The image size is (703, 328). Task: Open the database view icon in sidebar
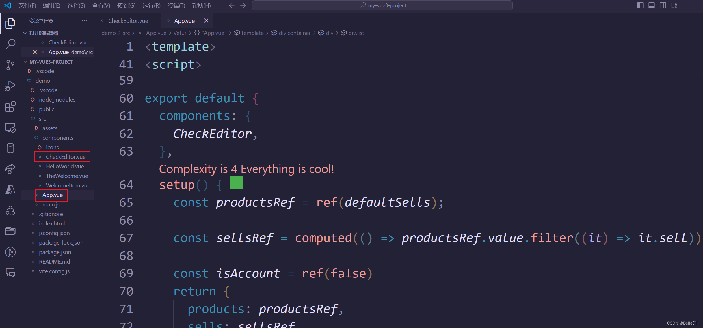pyautogui.click(x=10, y=148)
